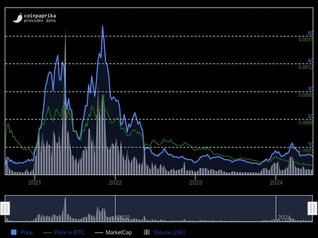Toggle the Price series legend label
The image size is (318, 238).
[x=27, y=233]
